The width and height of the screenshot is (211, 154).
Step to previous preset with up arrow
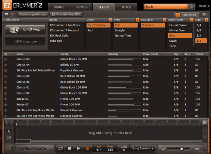pos(192,5)
